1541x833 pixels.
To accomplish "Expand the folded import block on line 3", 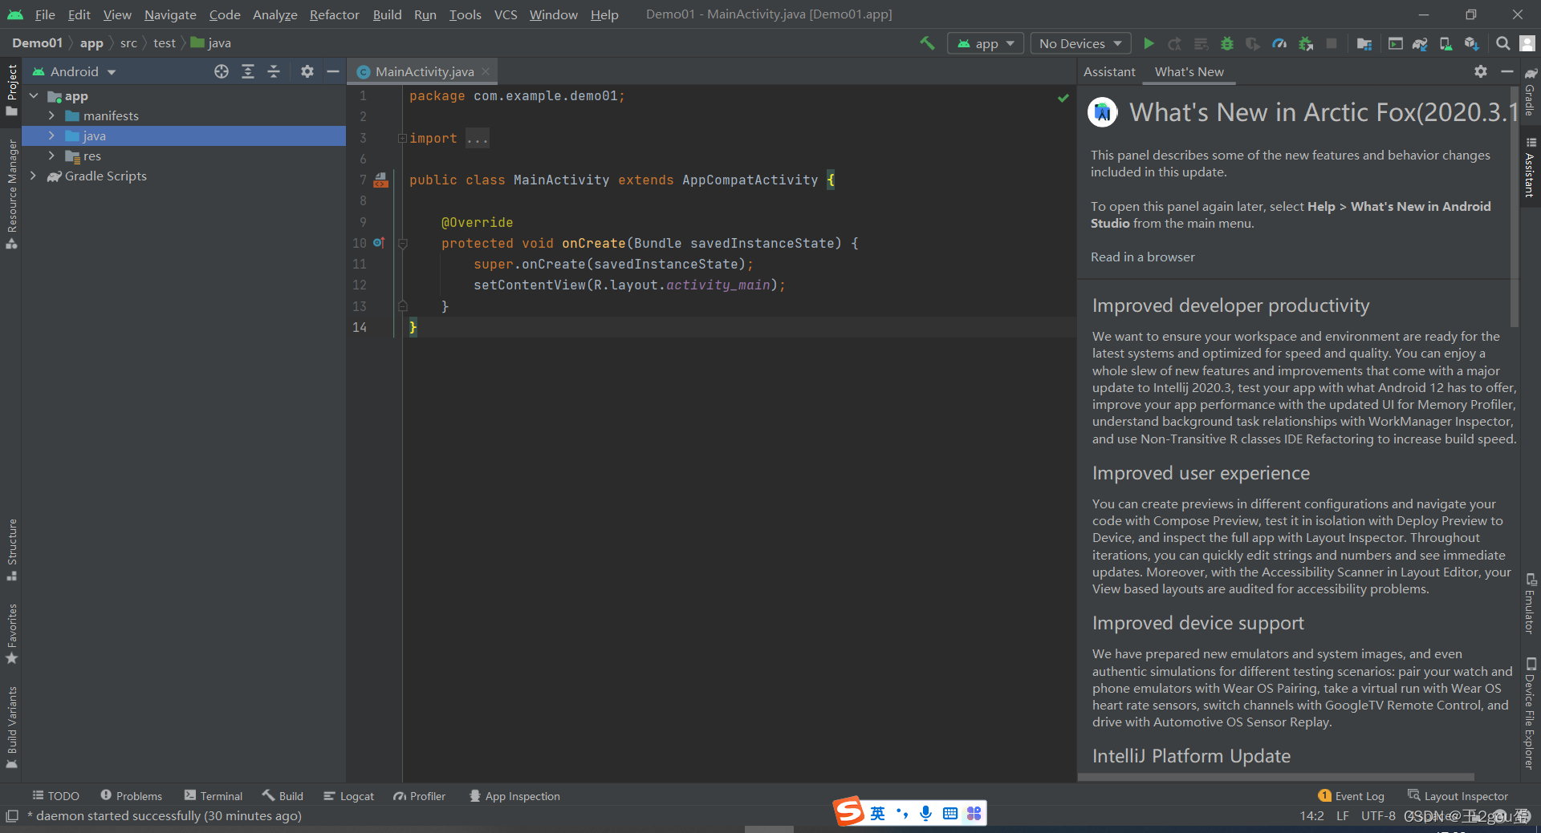I will coord(402,138).
